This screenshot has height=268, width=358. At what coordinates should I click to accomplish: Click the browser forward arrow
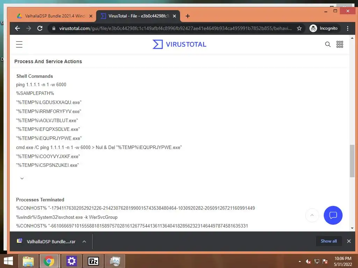pos(29,28)
